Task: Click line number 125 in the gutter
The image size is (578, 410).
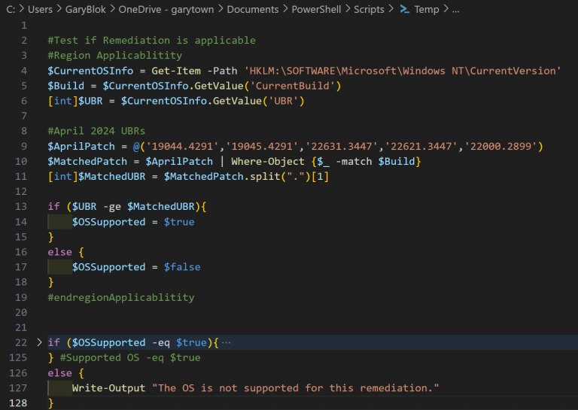Action: [18, 357]
